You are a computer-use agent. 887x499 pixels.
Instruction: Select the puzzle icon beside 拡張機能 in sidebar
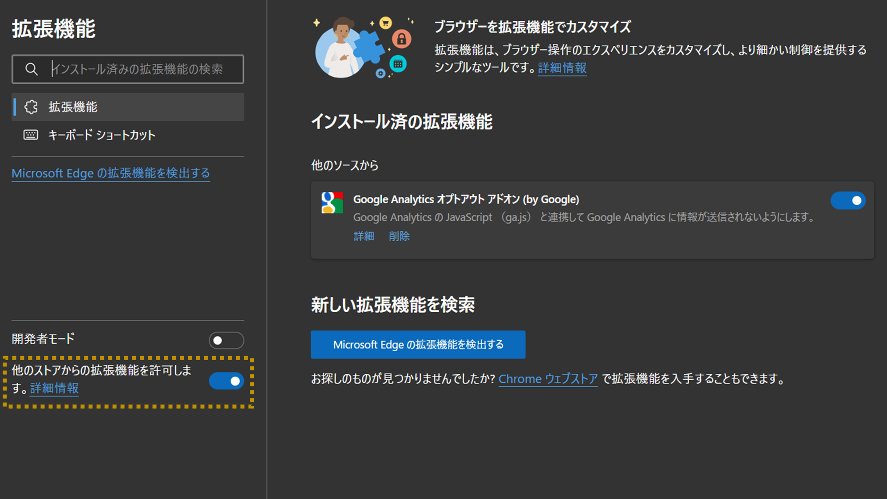(x=31, y=107)
